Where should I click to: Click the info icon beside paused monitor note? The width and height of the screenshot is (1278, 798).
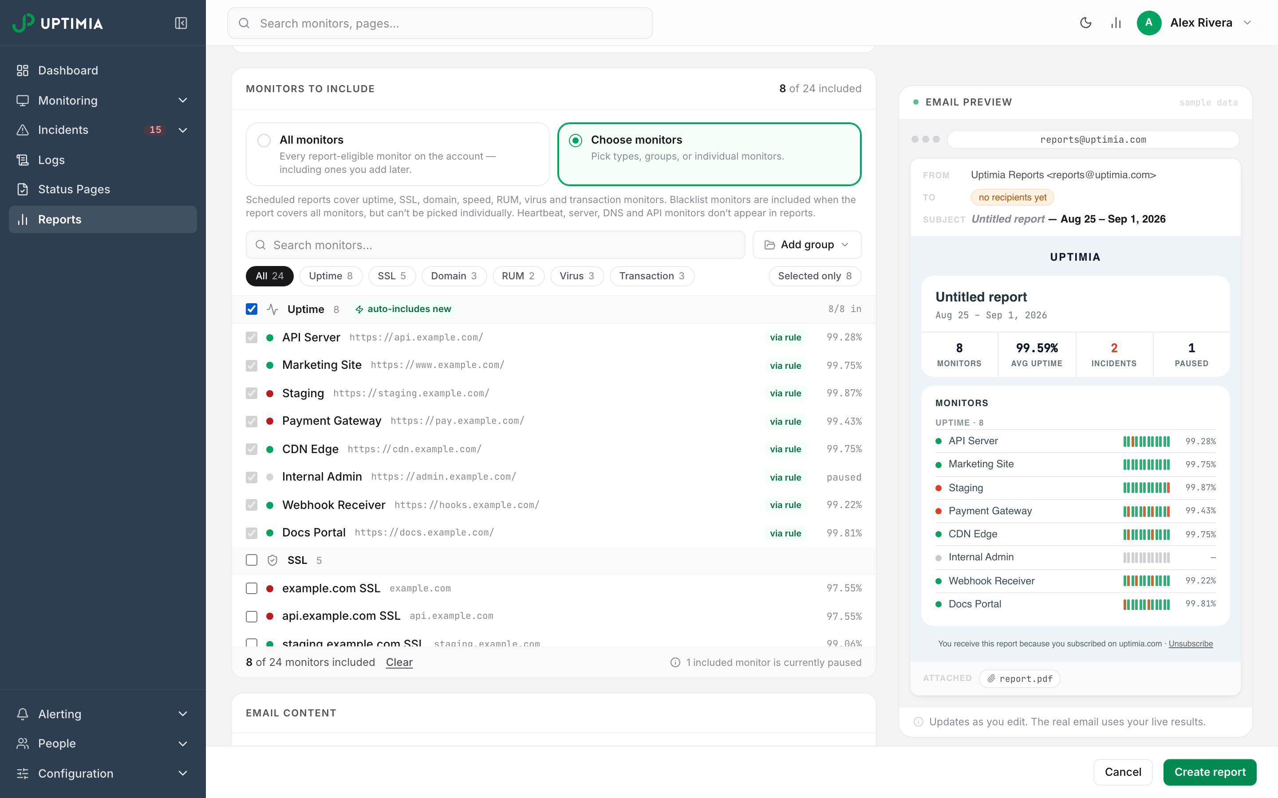(675, 662)
